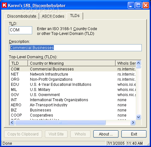Open the About dialog
The height and width of the screenshot is (147, 151).
pos(106,134)
